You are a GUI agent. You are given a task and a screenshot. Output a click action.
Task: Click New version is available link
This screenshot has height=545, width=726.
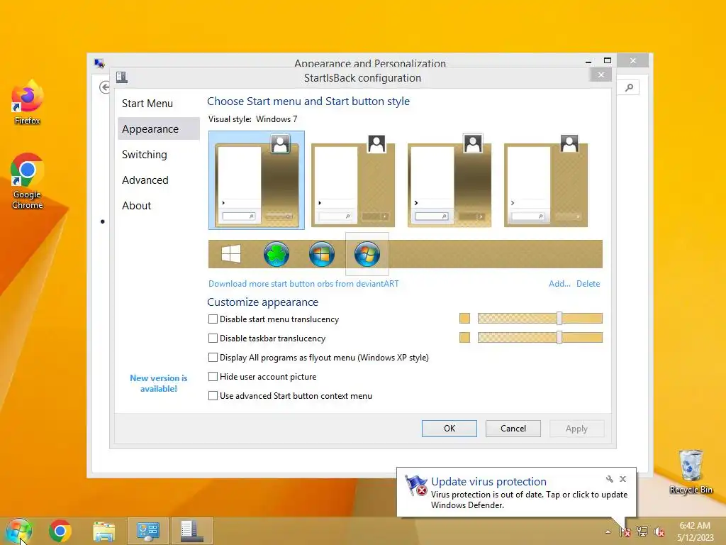[x=158, y=383]
